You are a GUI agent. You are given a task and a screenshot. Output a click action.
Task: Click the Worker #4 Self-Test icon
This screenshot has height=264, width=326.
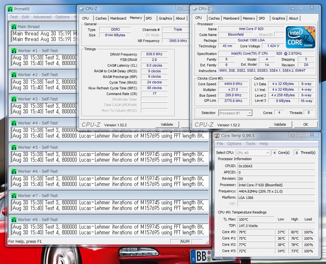(x=14, y=123)
